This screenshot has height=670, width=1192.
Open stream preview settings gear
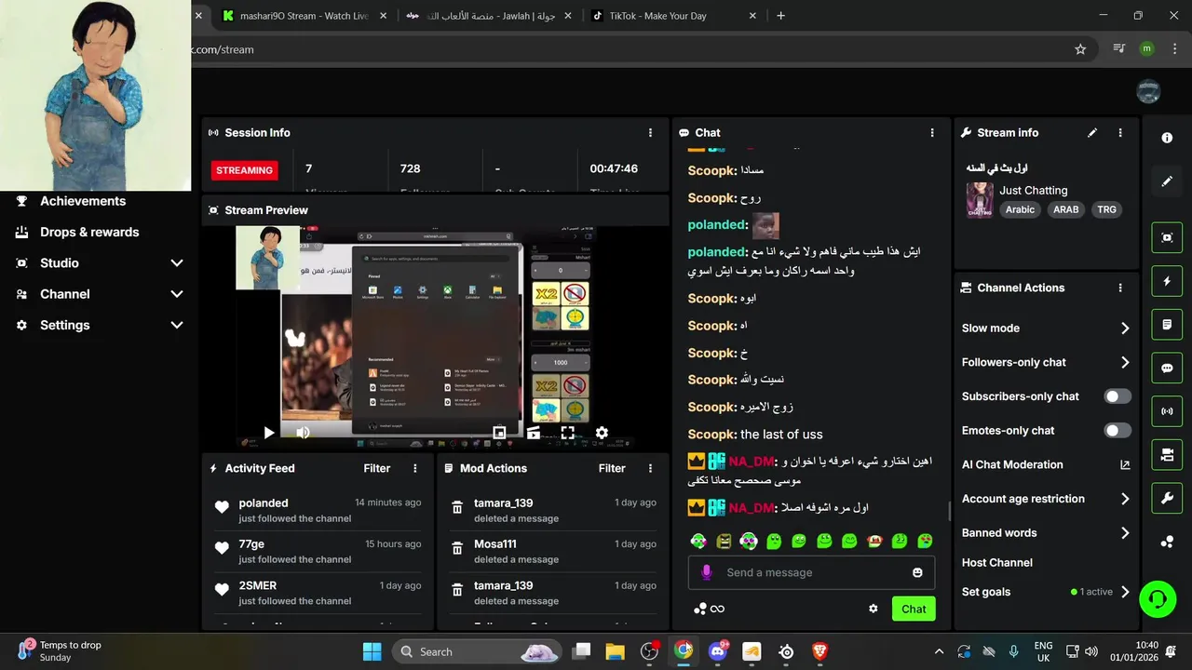[602, 433]
